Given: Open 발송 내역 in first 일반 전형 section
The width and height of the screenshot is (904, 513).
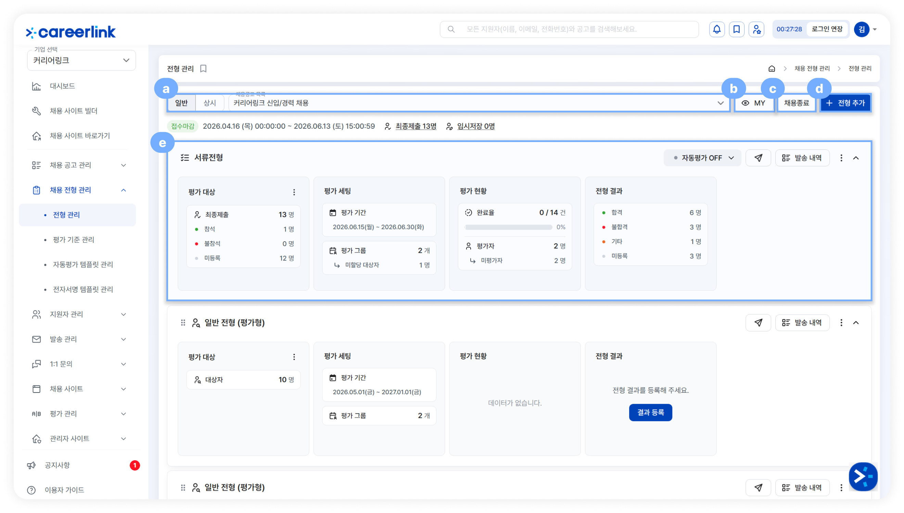Looking at the screenshot, I should [x=802, y=323].
